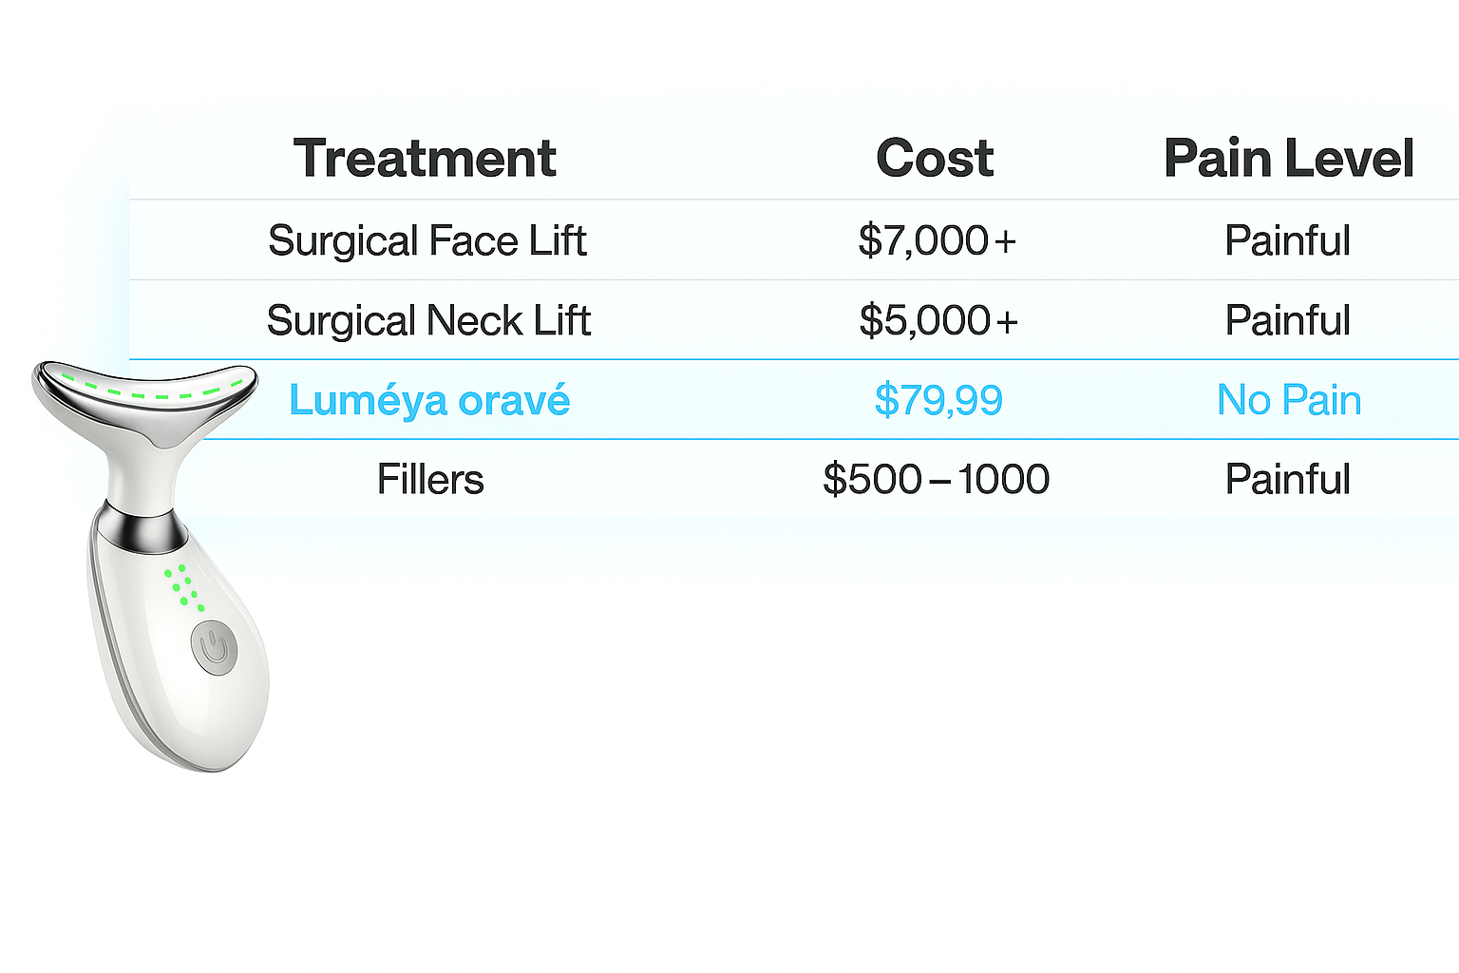Click the $500–1000 cost value
Image resolution: width=1459 pixels, height=973 pixels.
pos(936,479)
